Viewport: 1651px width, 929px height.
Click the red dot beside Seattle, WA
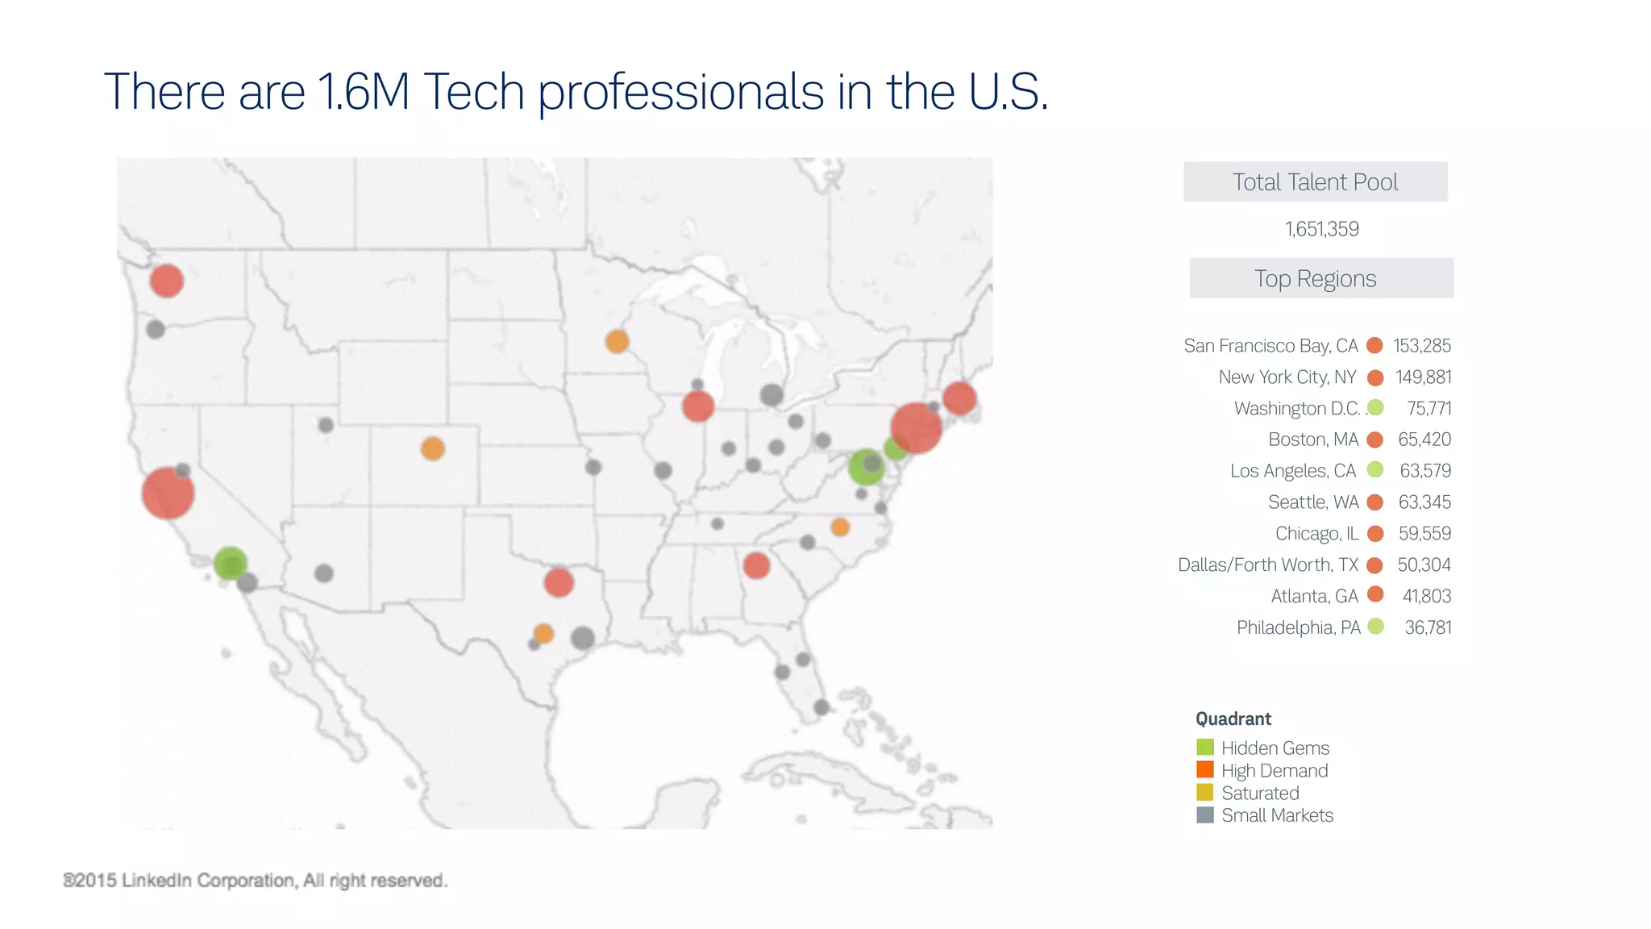pyautogui.click(x=1375, y=502)
